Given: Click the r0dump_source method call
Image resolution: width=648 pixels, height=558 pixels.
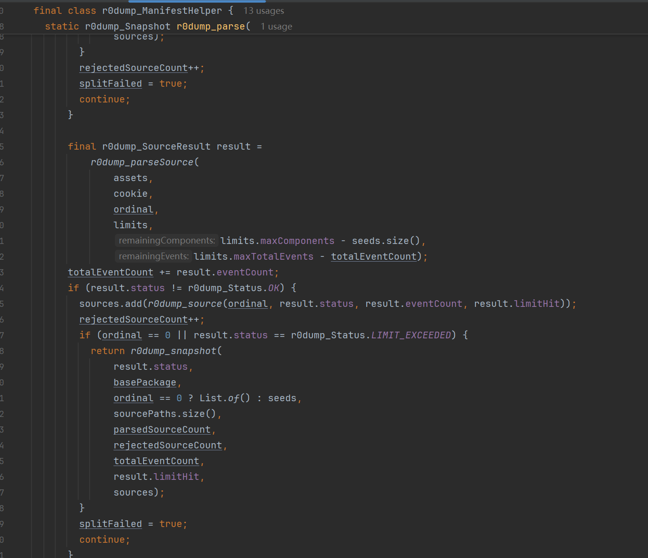Looking at the screenshot, I should click(185, 304).
